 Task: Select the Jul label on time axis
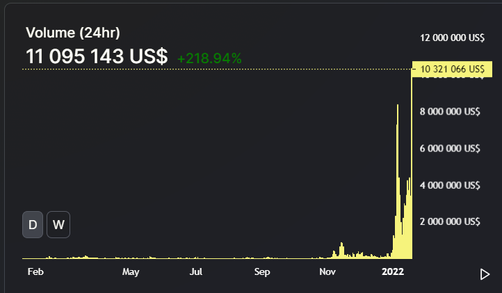(x=196, y=271)
